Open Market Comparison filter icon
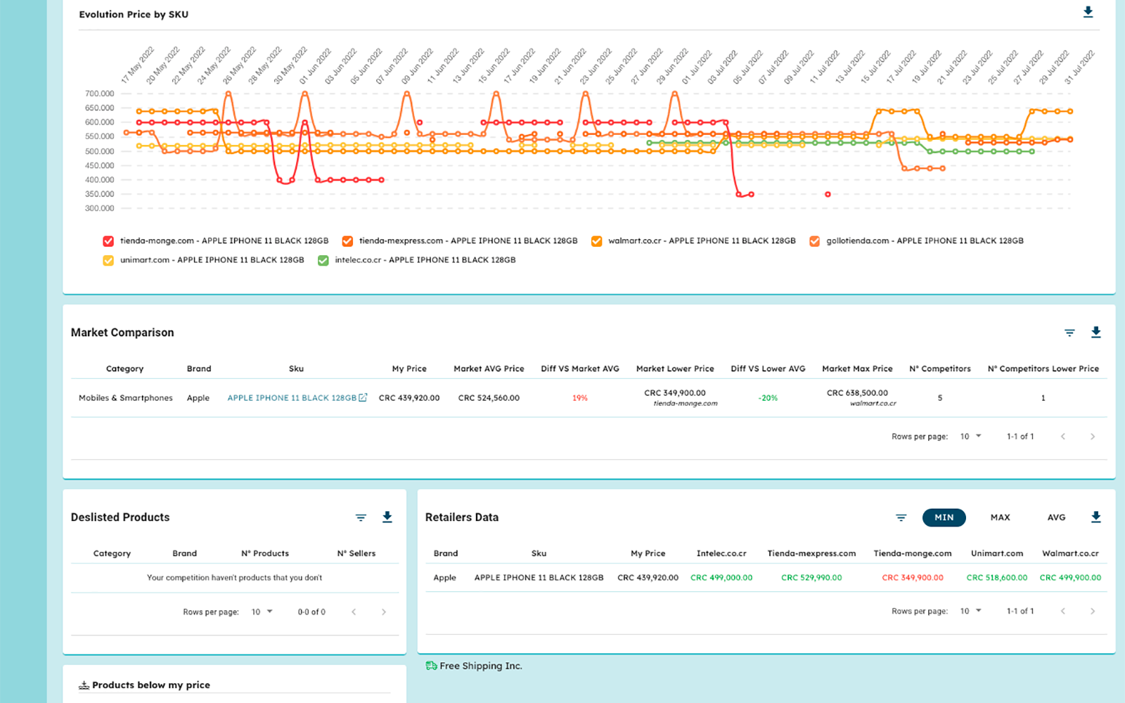The image size is (1125, 703). (x=1069, y=333)
